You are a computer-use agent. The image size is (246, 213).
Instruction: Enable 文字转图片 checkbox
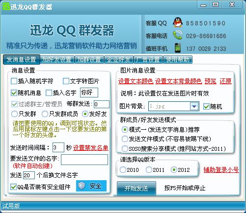66,81
